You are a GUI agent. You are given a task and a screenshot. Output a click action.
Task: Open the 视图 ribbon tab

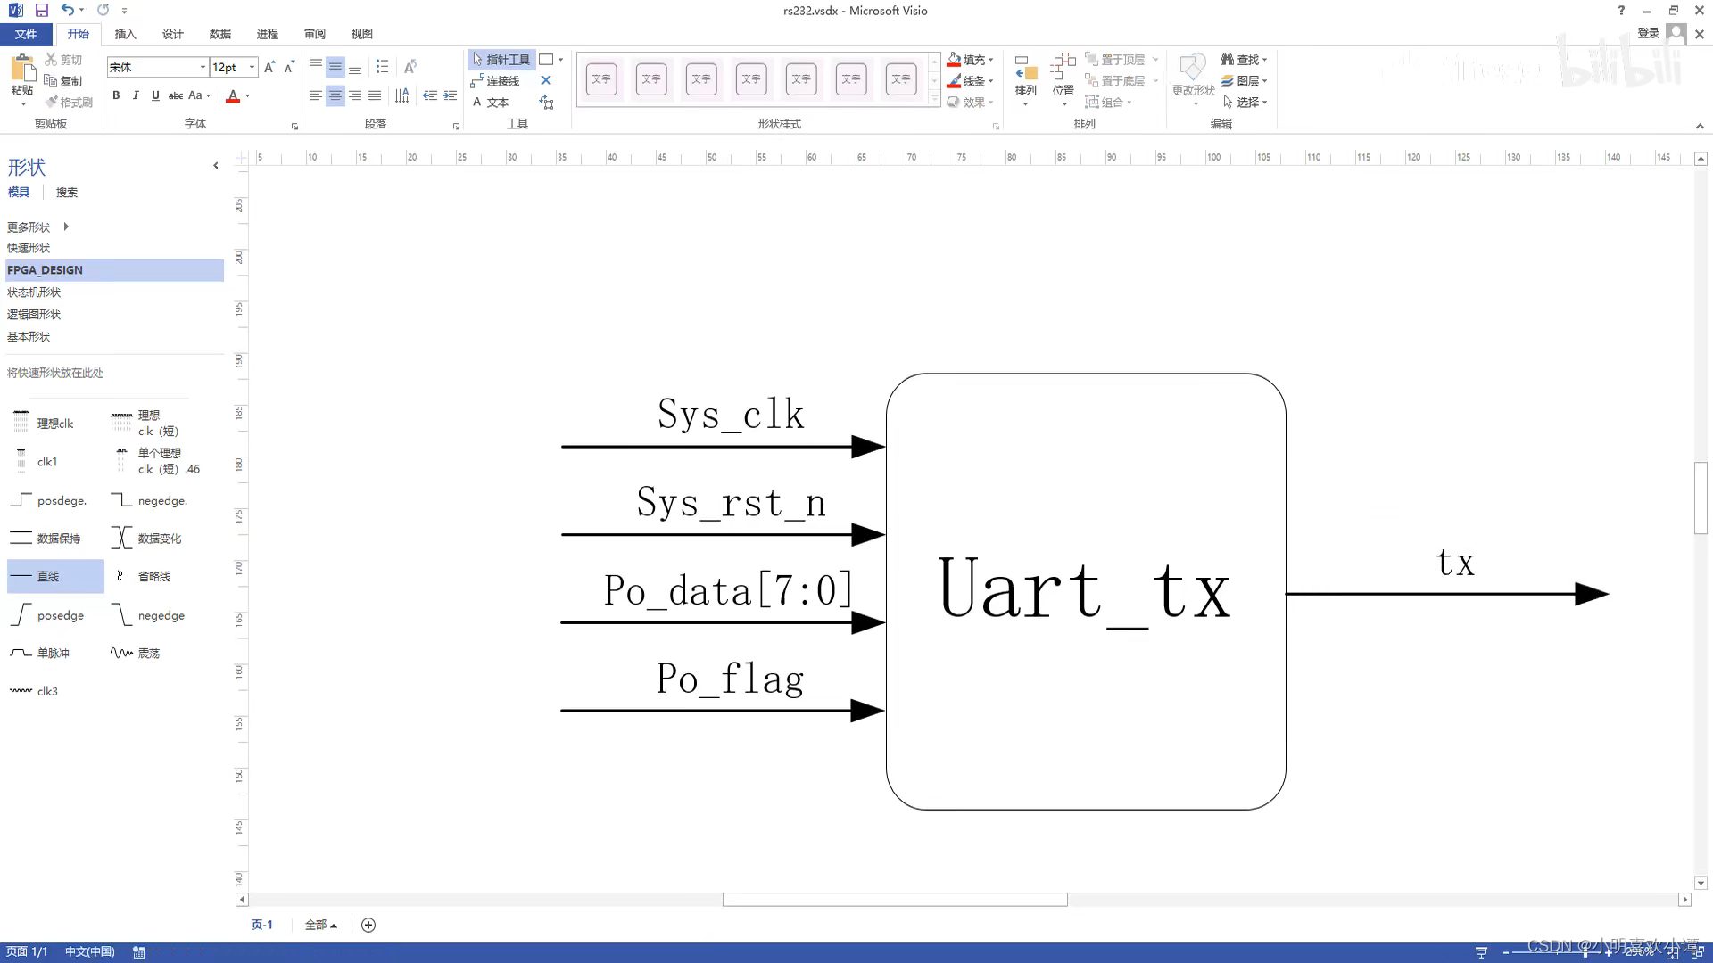[x=361, y=33]
